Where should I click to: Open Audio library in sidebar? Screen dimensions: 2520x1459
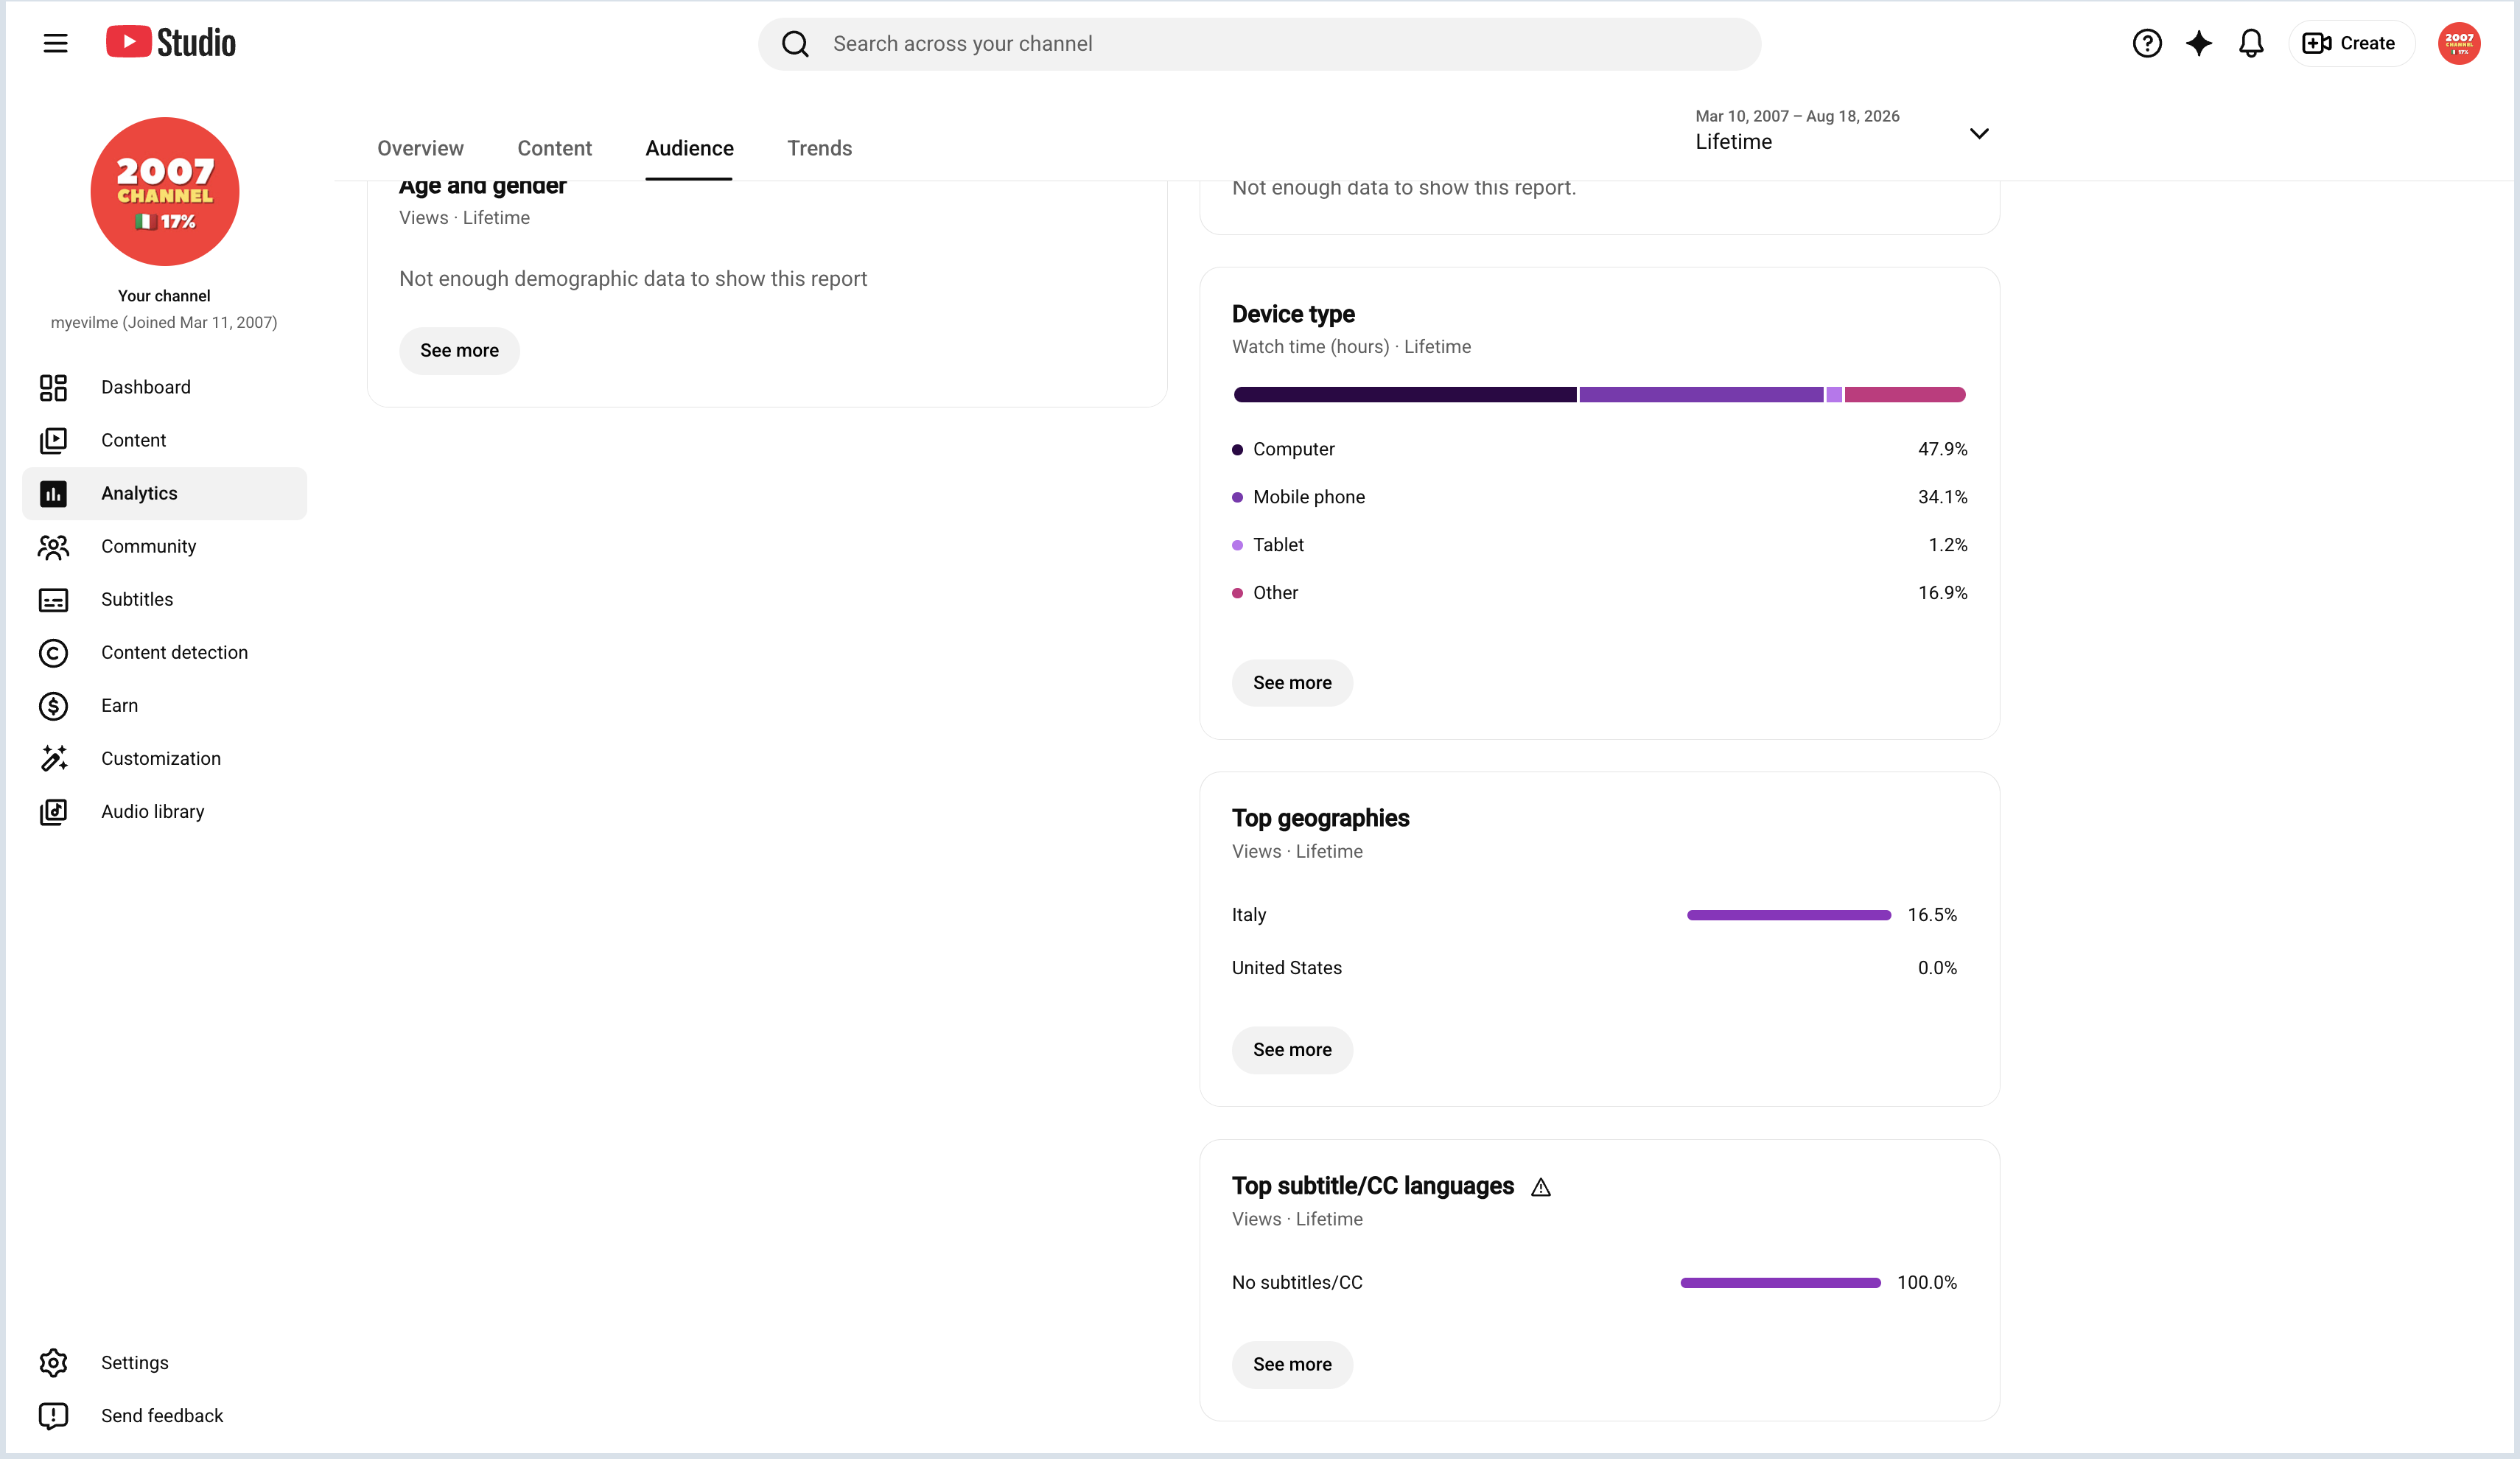[164, 811]
